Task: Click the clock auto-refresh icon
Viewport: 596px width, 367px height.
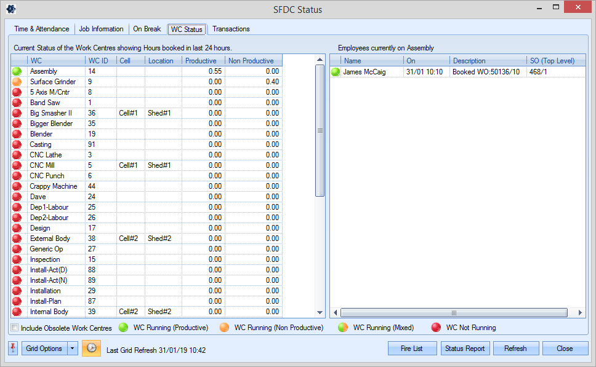Action: (91, 348)
